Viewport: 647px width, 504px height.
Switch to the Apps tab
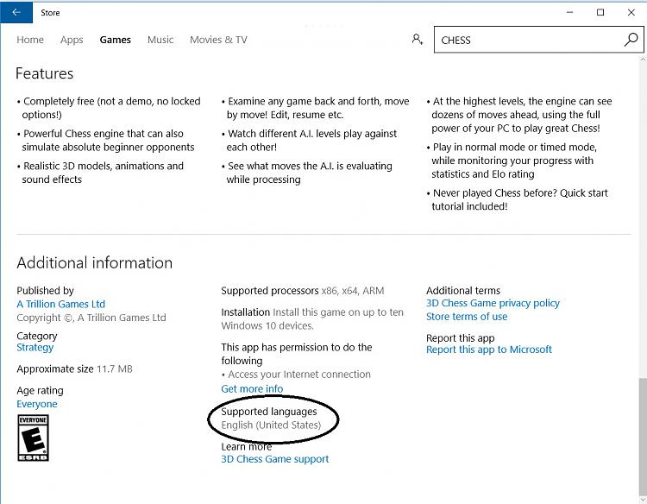click(72, 40)
